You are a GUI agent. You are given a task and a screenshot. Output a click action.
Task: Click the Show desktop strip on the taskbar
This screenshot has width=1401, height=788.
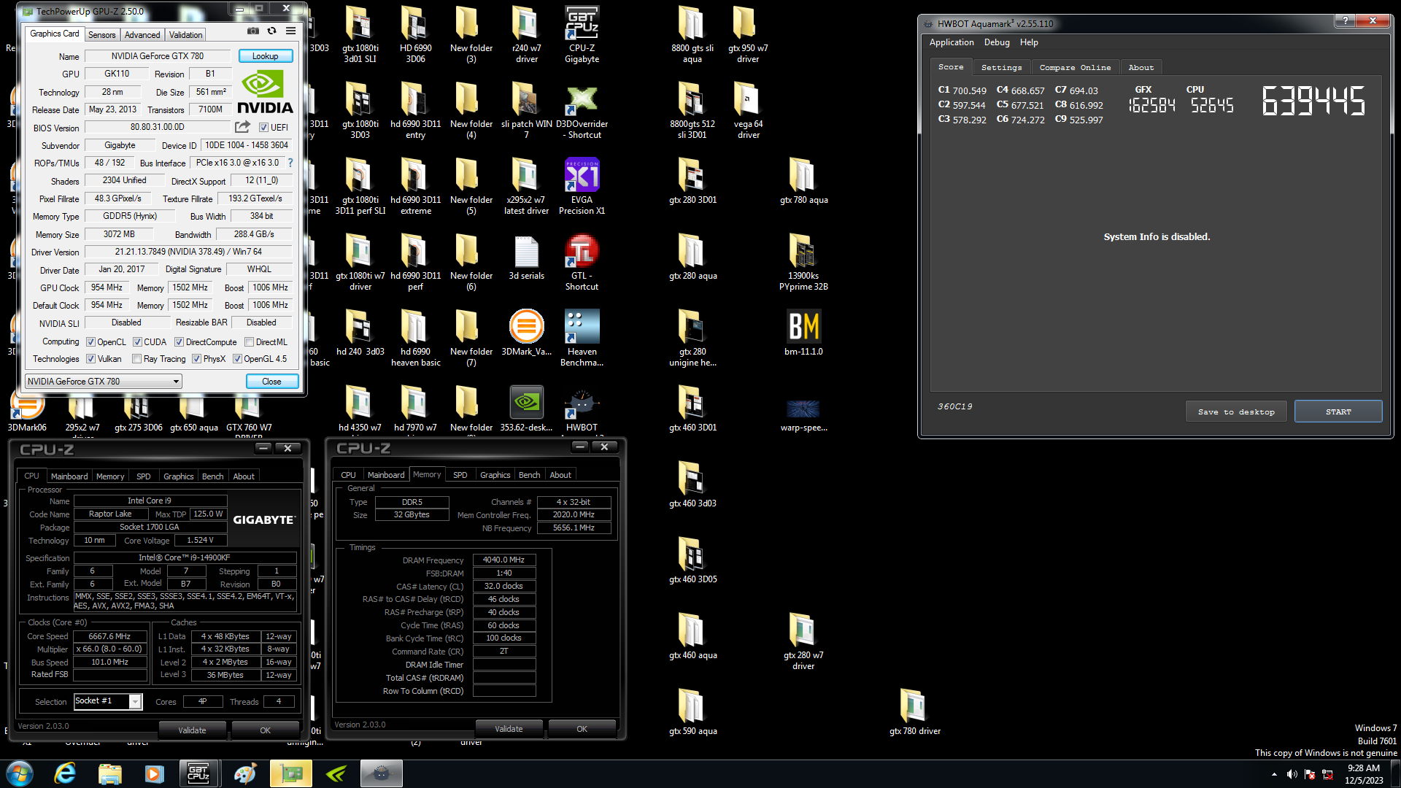point(1396,773)
